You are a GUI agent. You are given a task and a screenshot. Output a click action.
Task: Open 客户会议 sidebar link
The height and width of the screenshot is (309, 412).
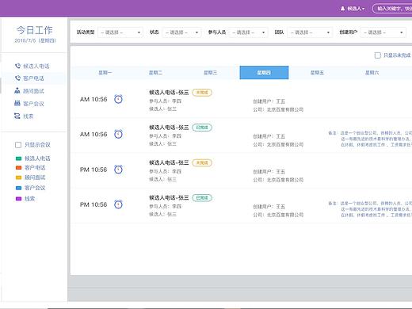click(33, 104)
